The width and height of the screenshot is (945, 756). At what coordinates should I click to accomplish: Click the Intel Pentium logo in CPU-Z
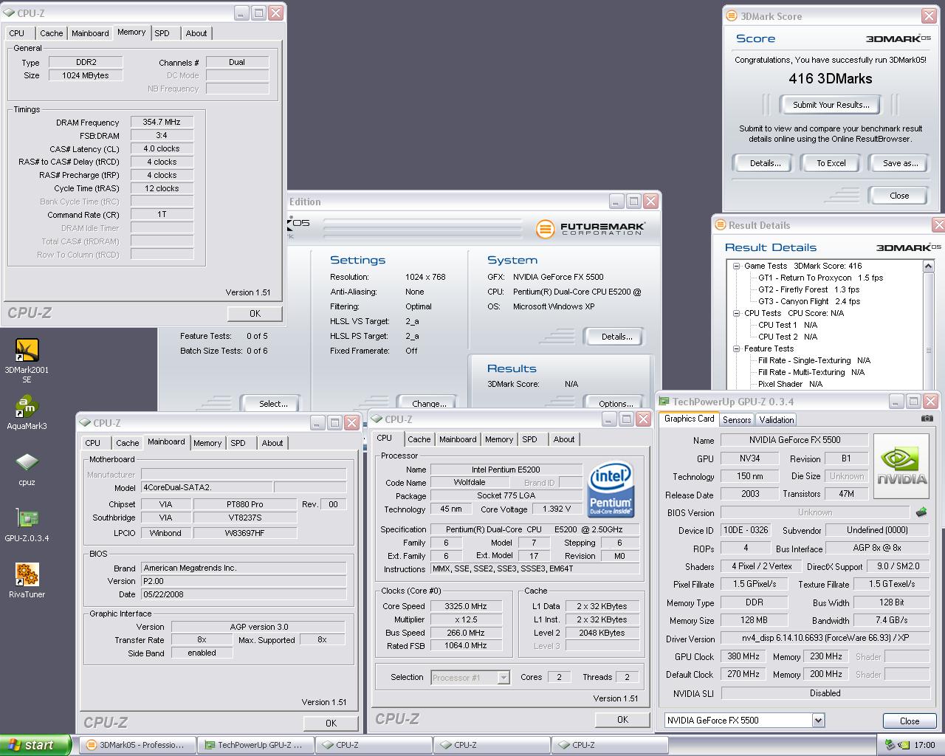click(611, 490)
